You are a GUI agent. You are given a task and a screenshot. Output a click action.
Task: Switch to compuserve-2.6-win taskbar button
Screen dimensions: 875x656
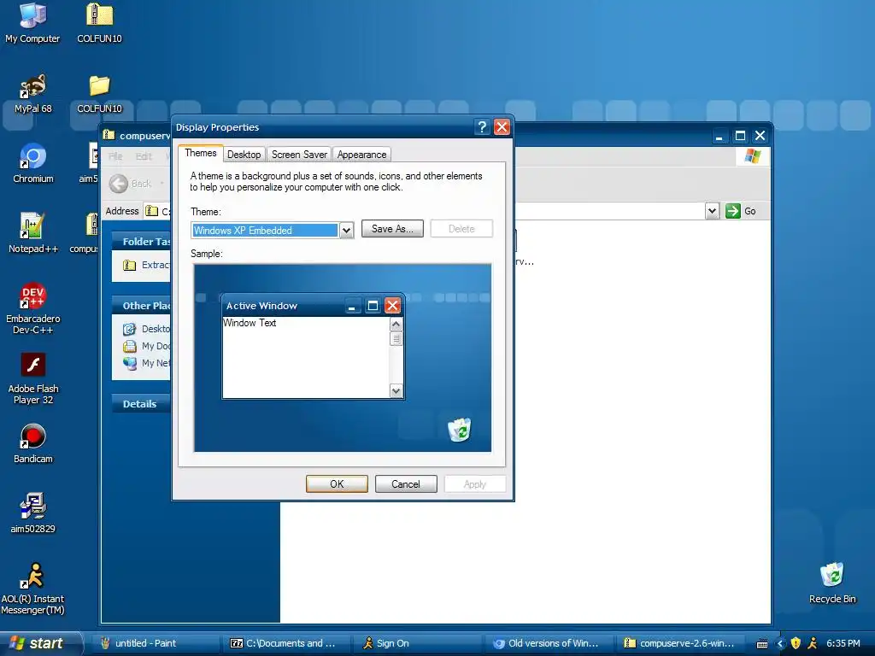[681, 643]
